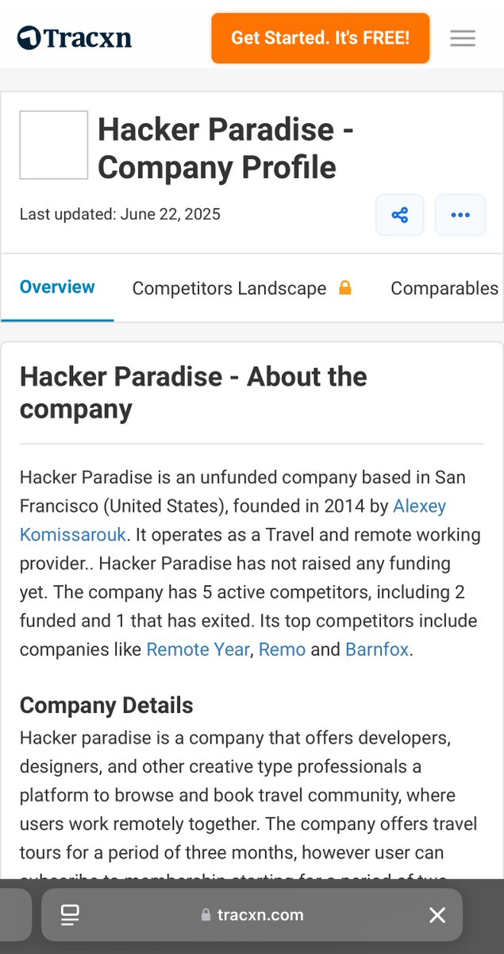Click the Last updated date text
504x954 pixels.
(x=120, y=214)
